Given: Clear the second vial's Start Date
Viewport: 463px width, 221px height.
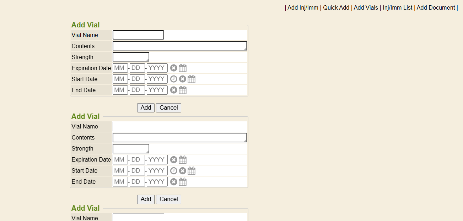Looking at the screenshot, I should (183, 170).
